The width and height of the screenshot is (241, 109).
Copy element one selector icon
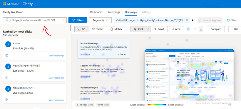[7, 55]
